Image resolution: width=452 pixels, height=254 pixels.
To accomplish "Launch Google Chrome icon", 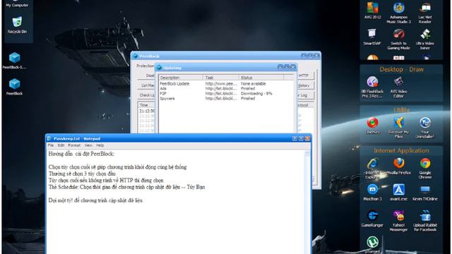I will 425,169.
